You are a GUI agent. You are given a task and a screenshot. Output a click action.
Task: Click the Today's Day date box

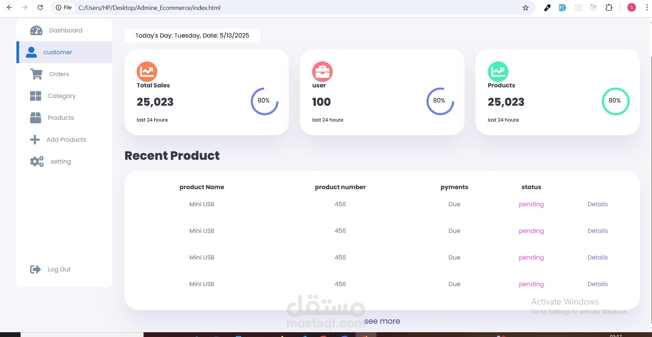click(x=192, y=36)
